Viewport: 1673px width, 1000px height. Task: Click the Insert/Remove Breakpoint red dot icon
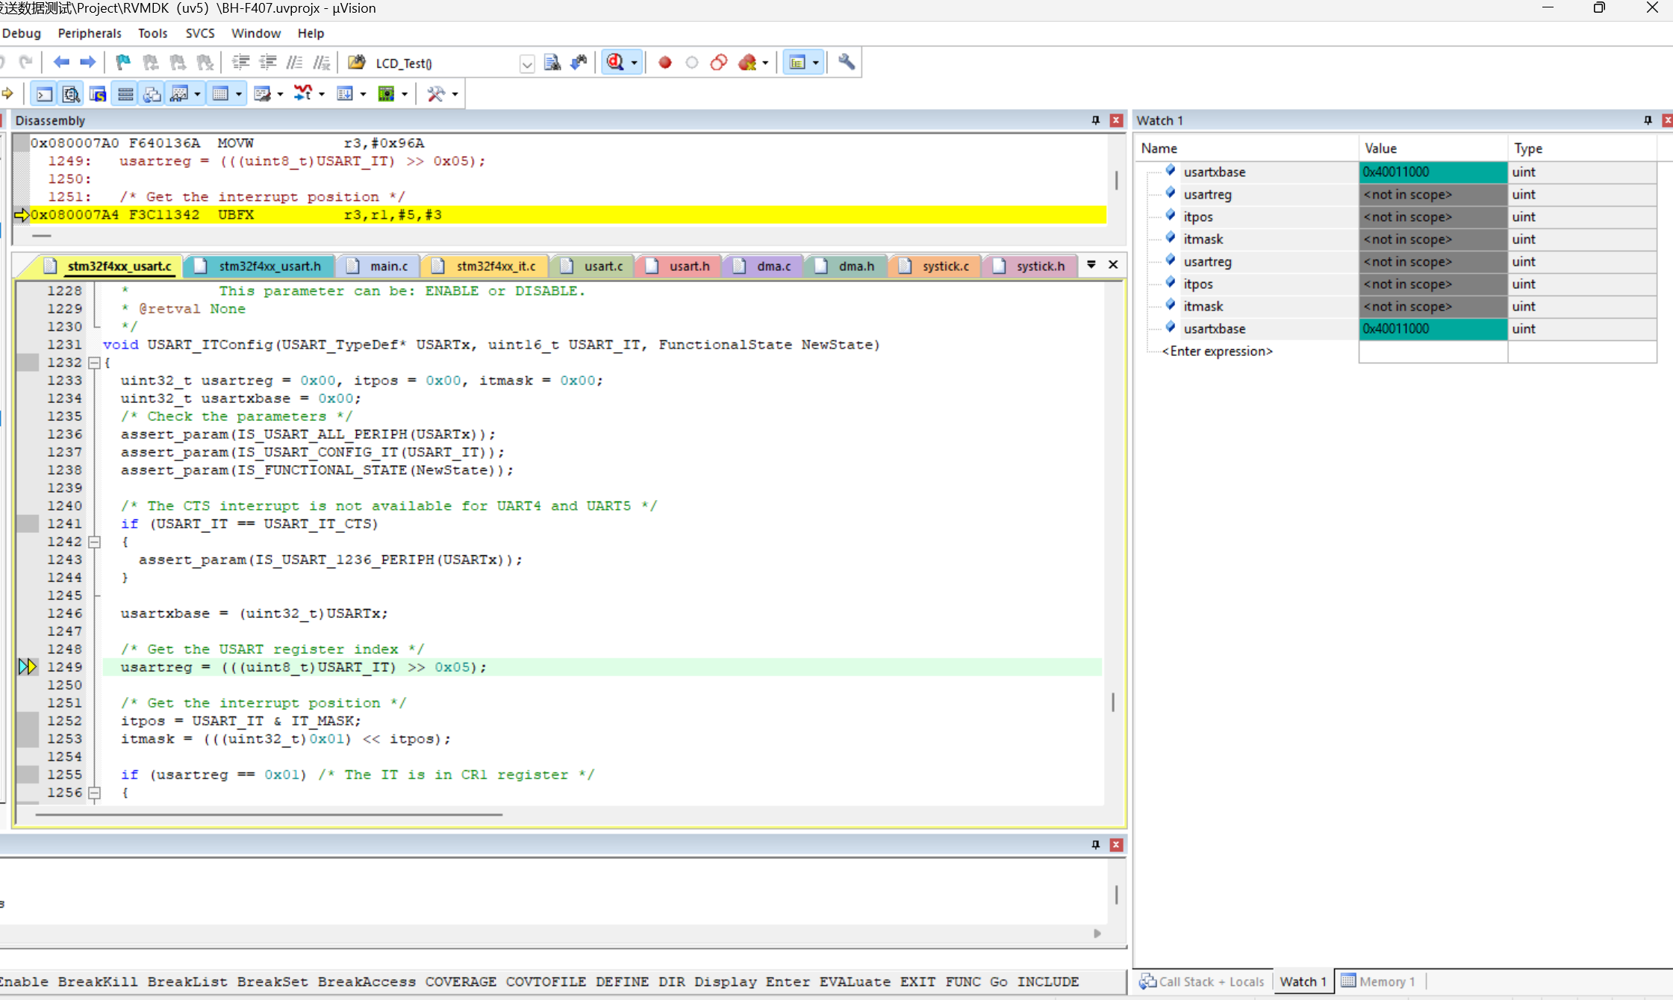coord(664,63)
